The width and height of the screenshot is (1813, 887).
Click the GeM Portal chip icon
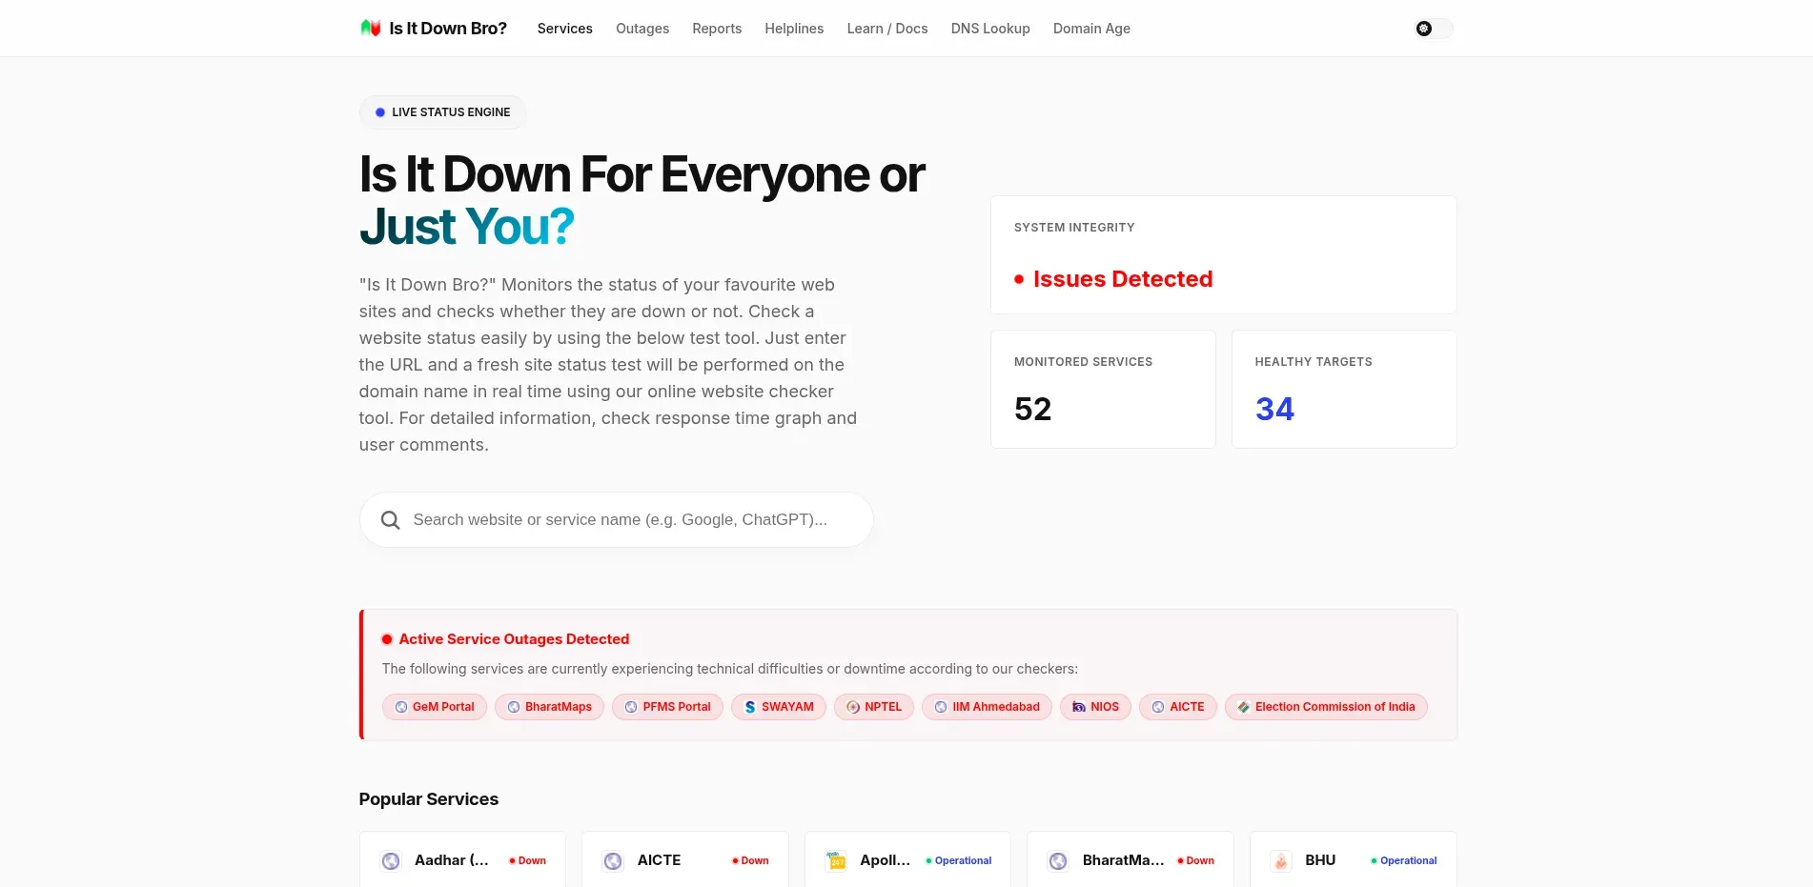coord(401,707)
